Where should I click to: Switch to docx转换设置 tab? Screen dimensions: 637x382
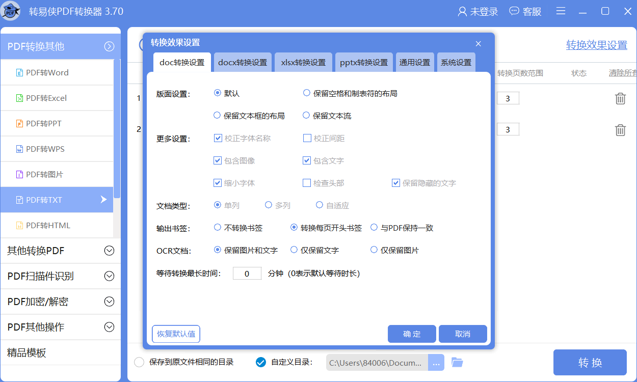[x=243, y=62]
